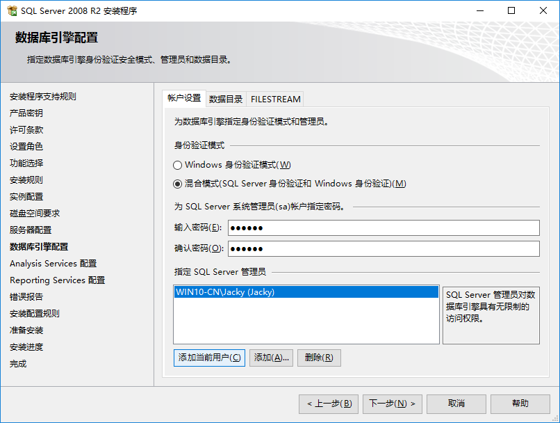Go back with 上一步 button
Image resolution: width=560 pixels, height=423 pixels.
point(329,404)
